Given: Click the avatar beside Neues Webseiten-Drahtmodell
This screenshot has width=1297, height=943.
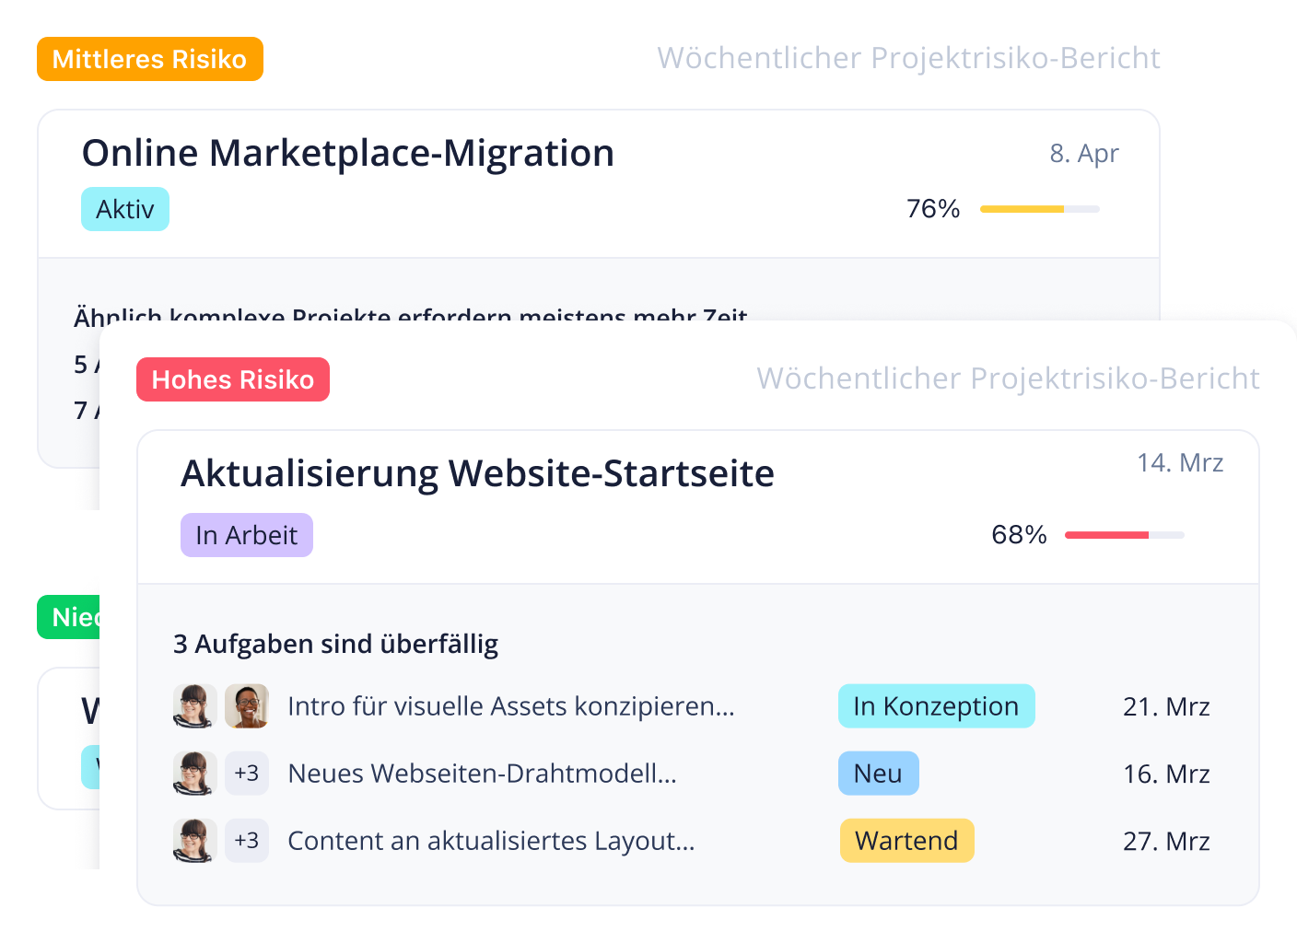Looking at the screenshot, I should pyautogui.click(x=194, y=774).
